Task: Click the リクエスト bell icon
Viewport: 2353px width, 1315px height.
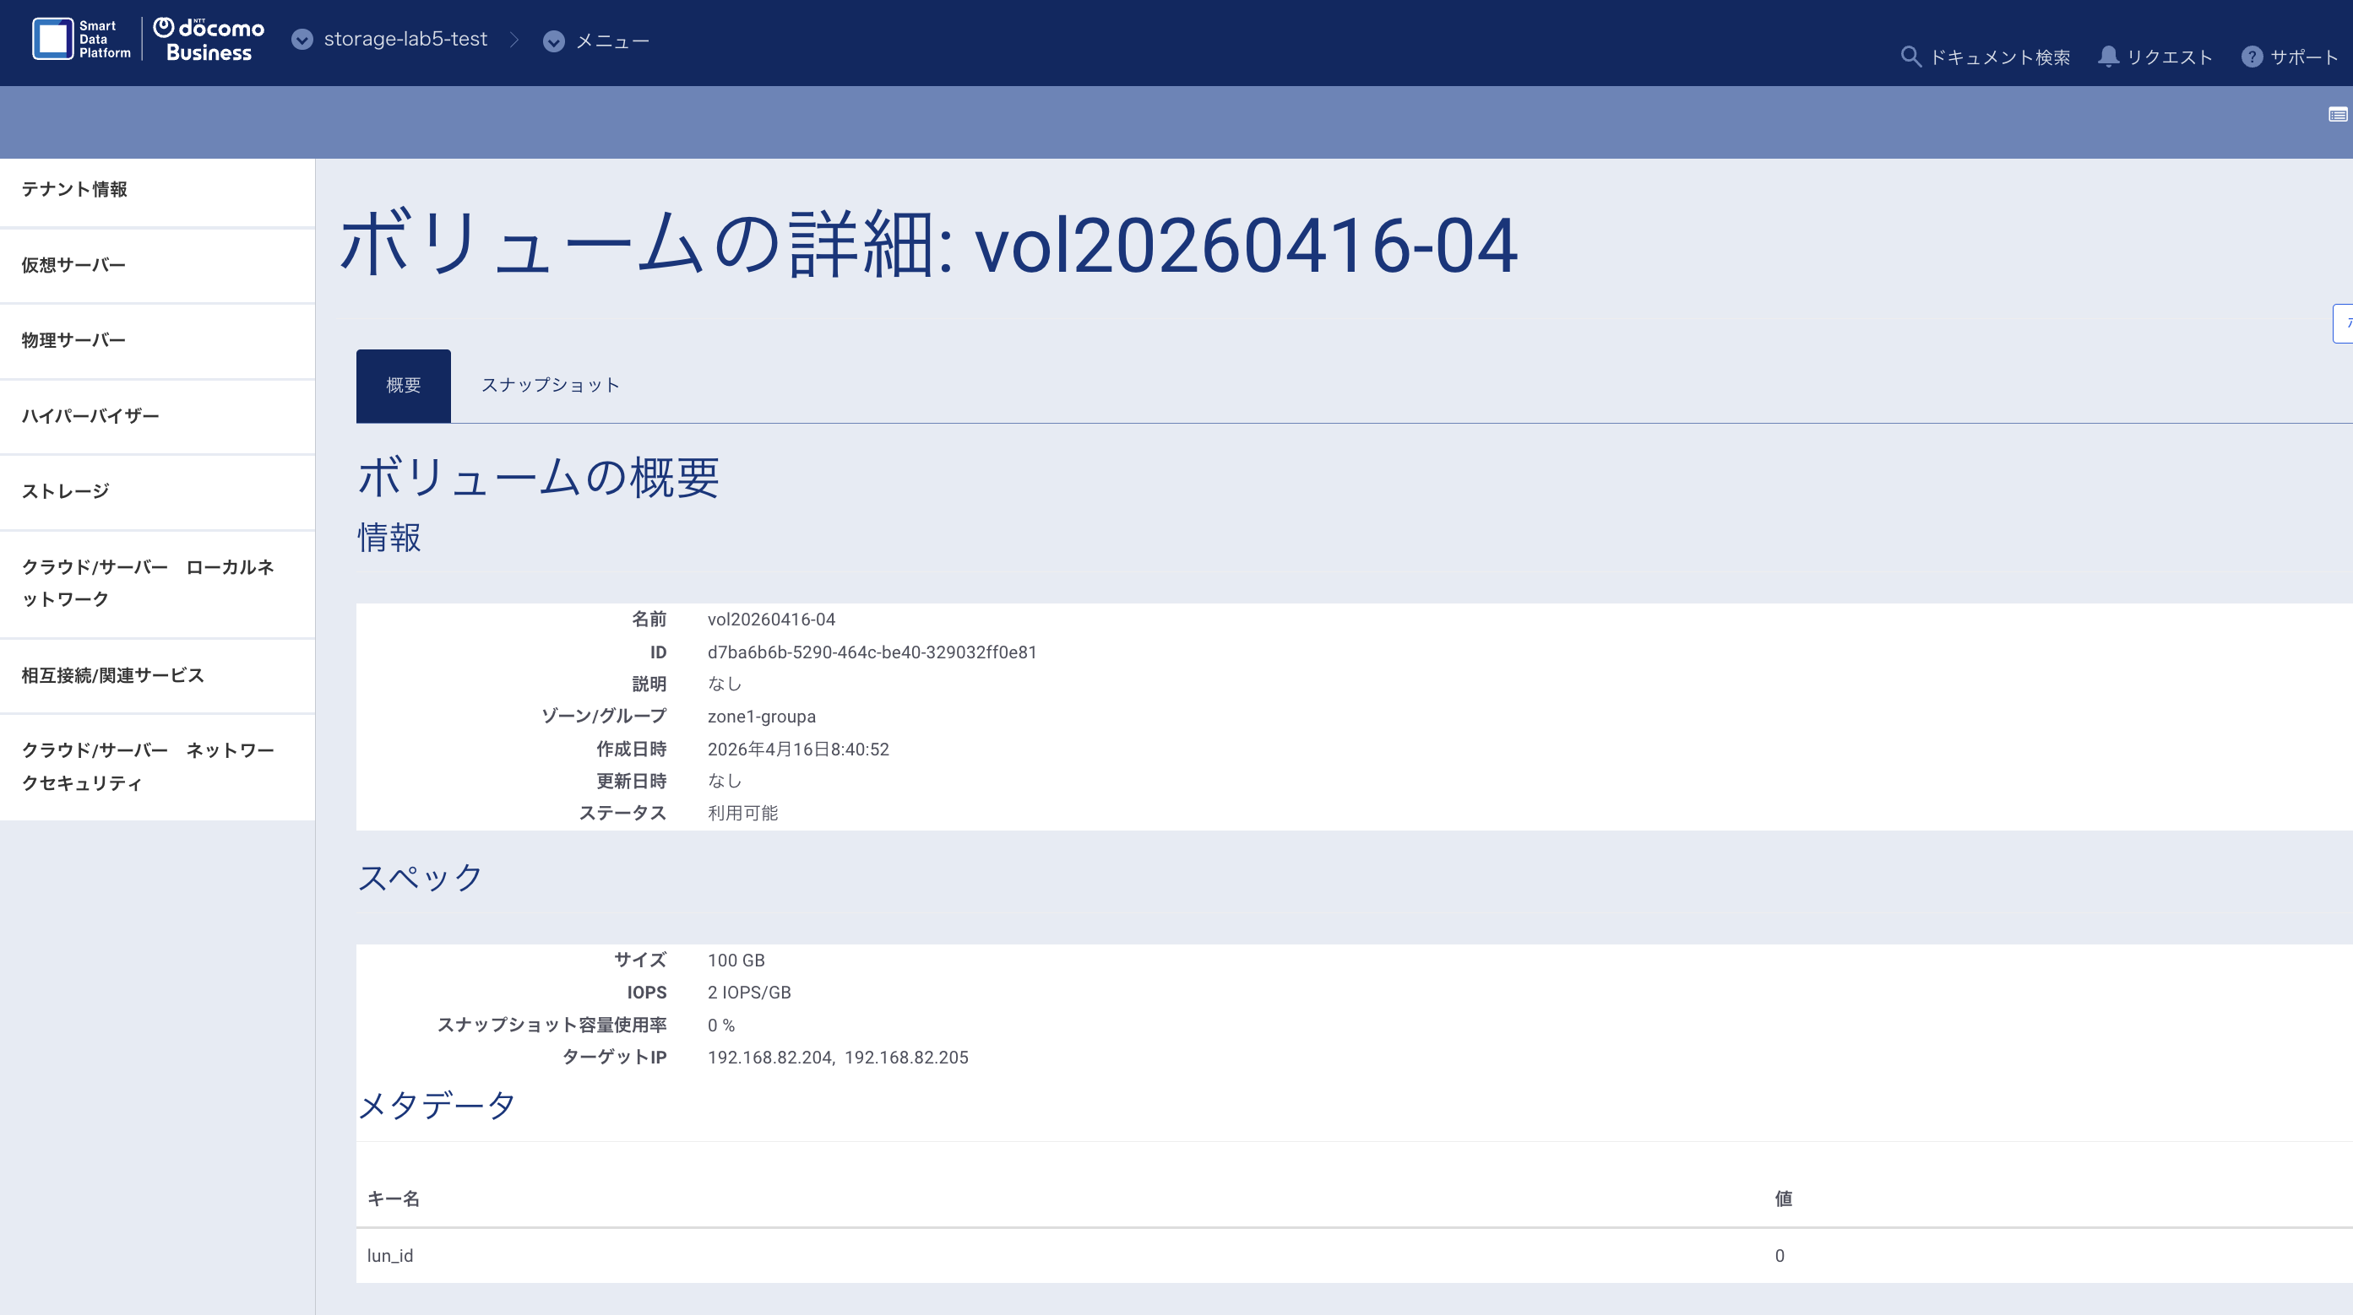Action: pos(2108,57)
